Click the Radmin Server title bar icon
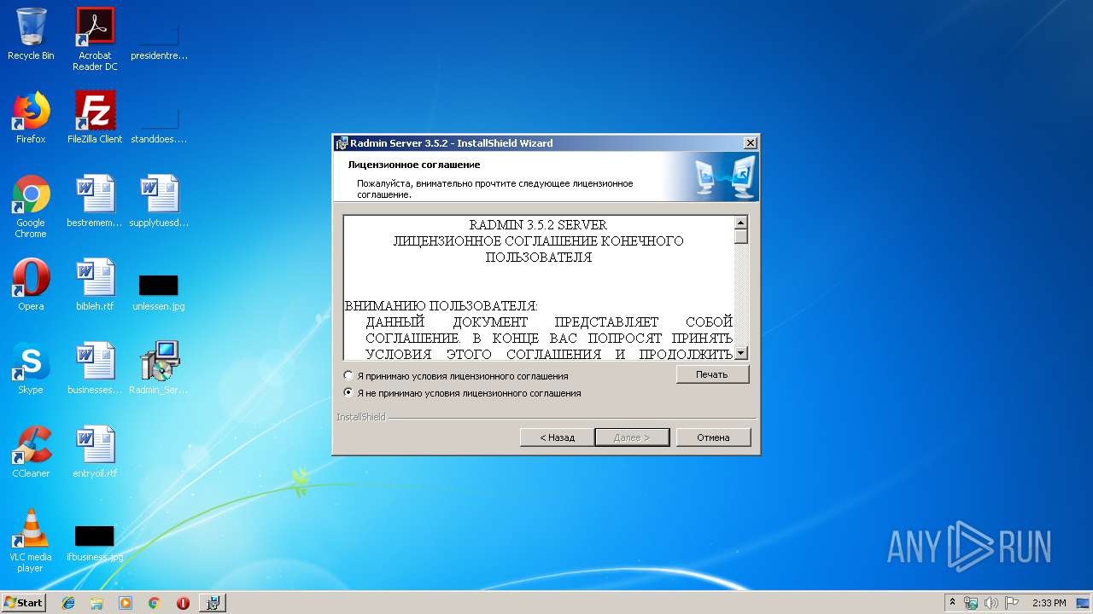The width and height of the screenshot is (1093, 614). click(x=342, y=143)
